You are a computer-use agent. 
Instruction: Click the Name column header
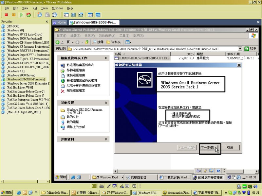click(142, 54)
